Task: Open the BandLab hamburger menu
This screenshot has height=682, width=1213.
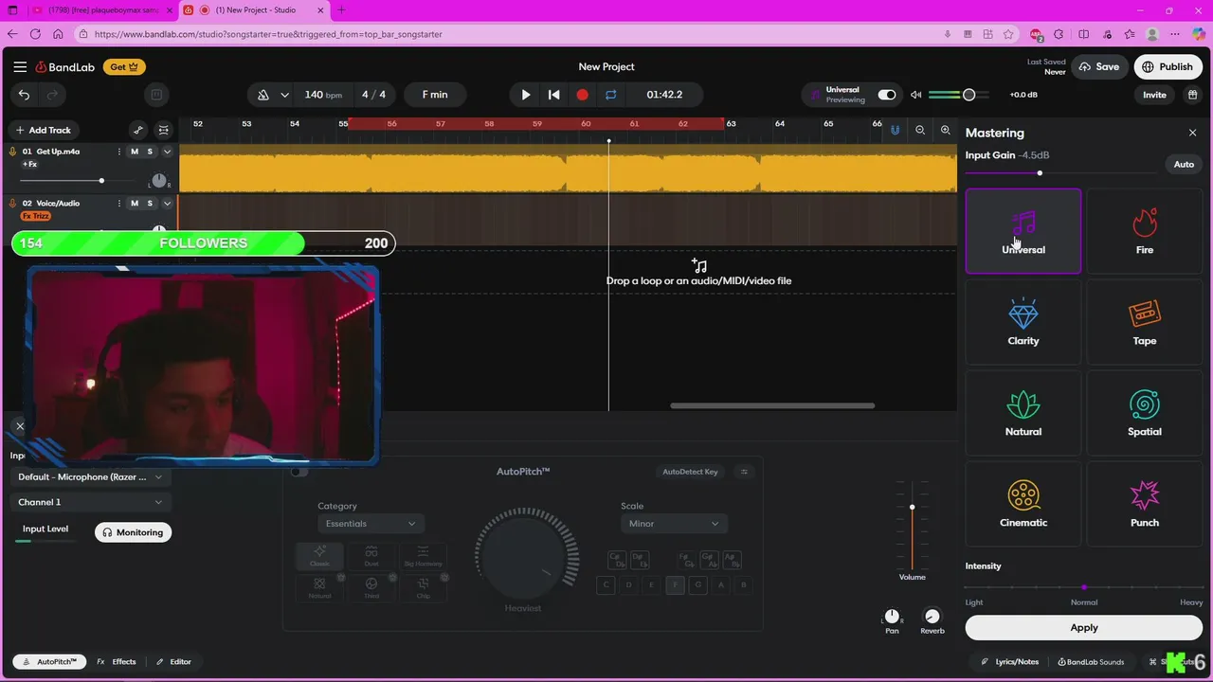Action: coord(20,67)
